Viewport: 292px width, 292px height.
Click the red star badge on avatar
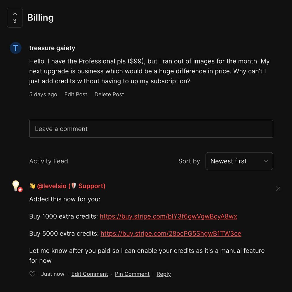(x=20, y=190)
